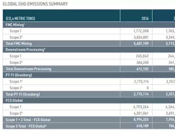The width and height of the screenshot is (175, 132).
Task: Select the 'Total PT-FI (Grasberg)' row label
Action: 23,94
